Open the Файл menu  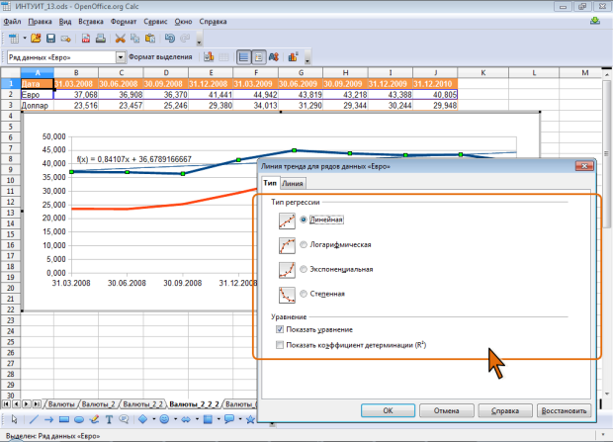[x=12, y=22]
